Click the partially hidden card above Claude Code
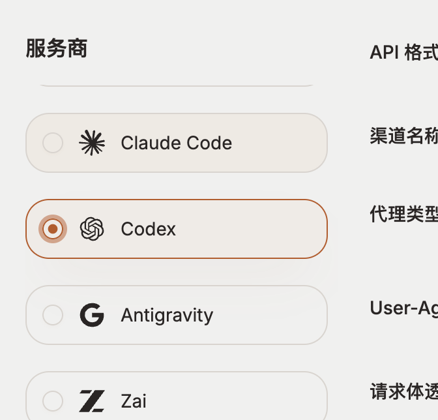 tap(177, 85)
